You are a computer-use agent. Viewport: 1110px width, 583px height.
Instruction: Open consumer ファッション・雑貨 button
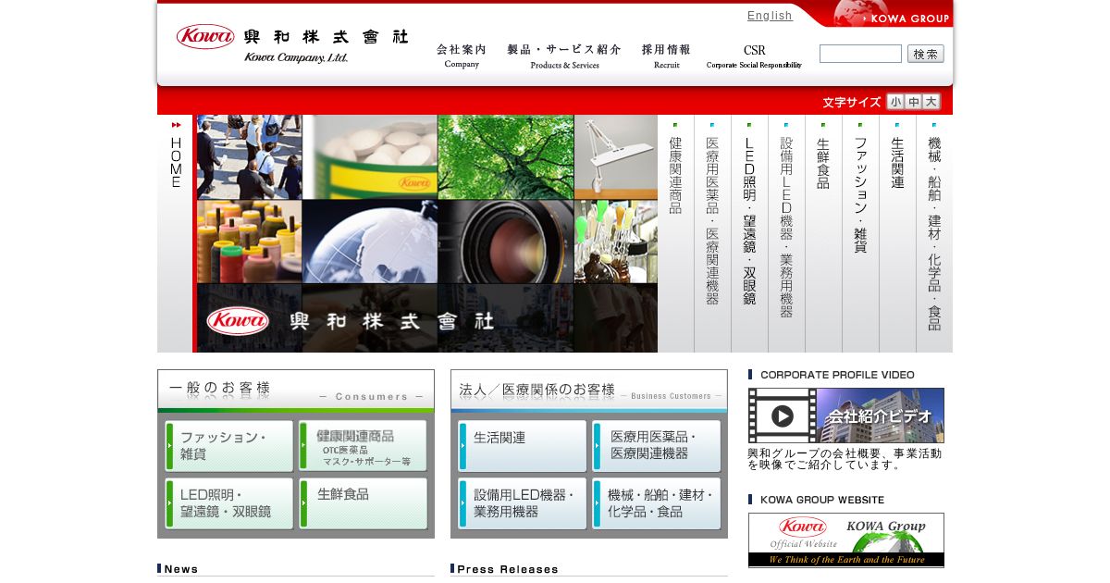coord(229,446)
